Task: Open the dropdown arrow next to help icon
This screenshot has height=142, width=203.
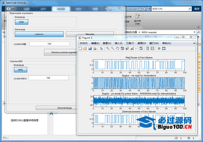Action: click(149, 9)
